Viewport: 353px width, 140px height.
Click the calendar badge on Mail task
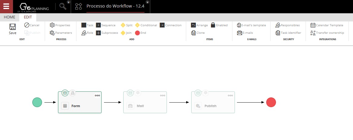click(130, 93)
